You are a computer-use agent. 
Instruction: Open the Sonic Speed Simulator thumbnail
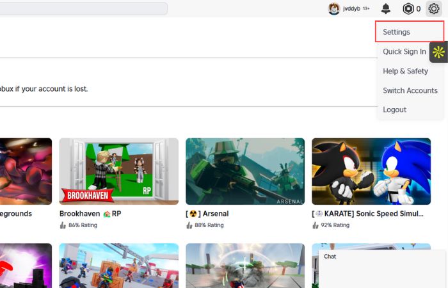371,172
